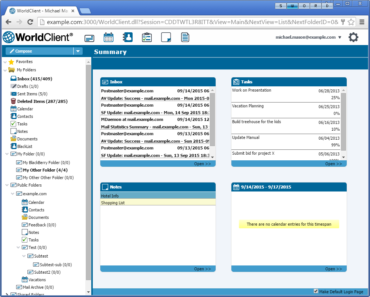Open the Contacts icon in top toolbar
370x297 pixels.
coord(128,37)
